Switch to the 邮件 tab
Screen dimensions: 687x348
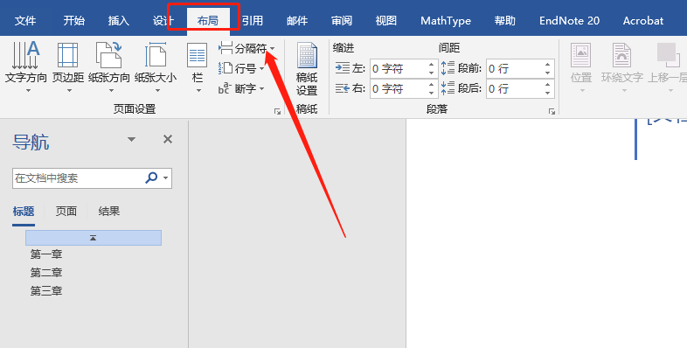tap(297, 21)
